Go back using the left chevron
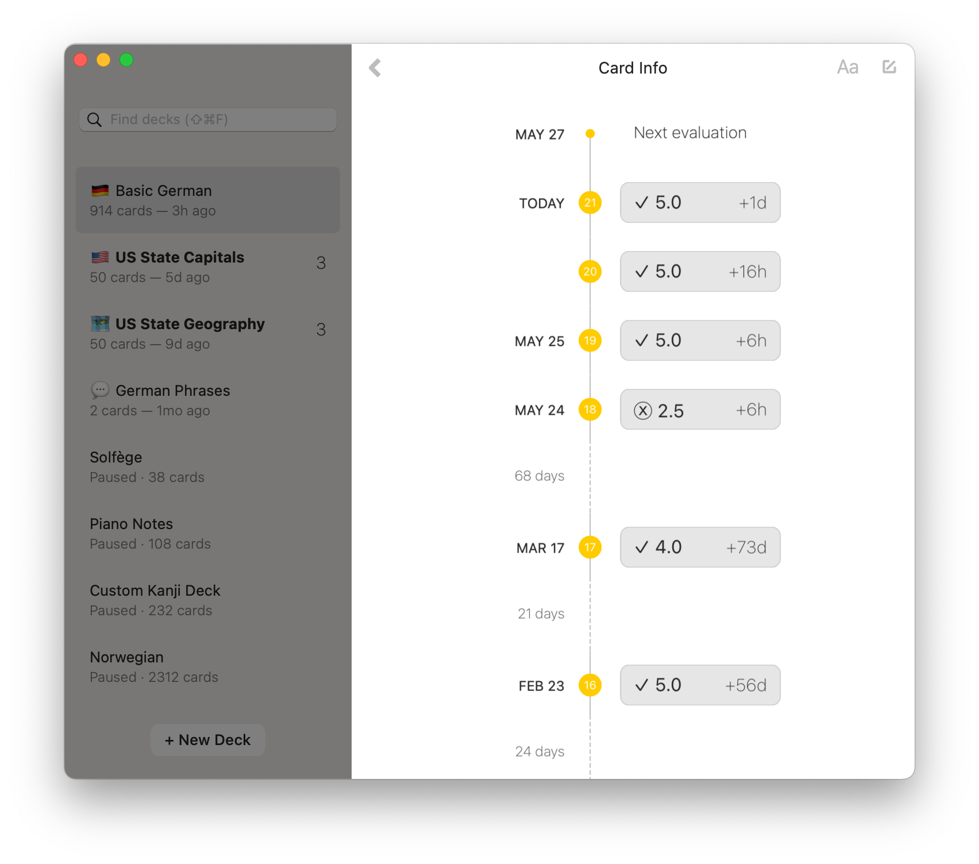Screen dimensions: 979x864 375,68
